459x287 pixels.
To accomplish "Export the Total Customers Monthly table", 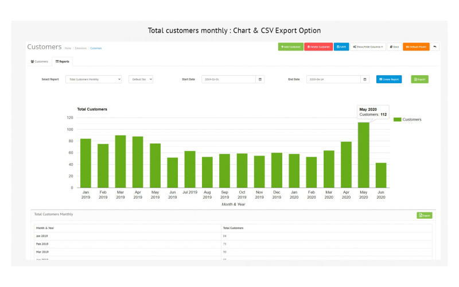I will point(424,215).
